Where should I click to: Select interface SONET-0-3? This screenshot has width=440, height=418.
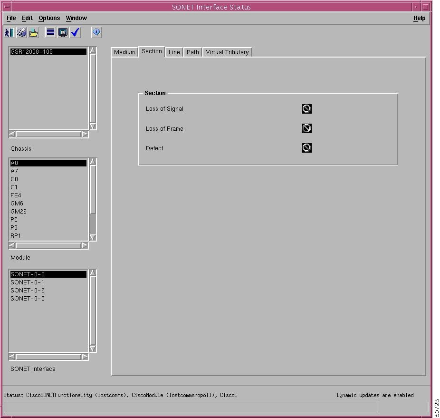tap(48, 299)
